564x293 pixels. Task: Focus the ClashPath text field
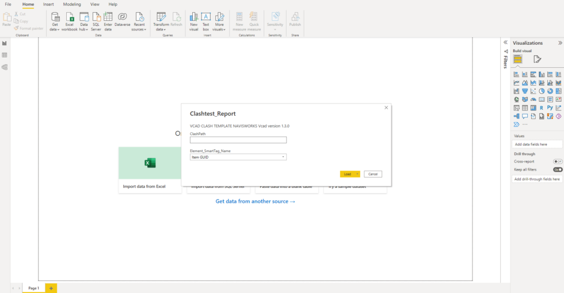[238, 140]
